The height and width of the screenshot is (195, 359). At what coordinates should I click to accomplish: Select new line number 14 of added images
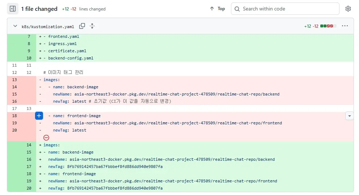[x=29, y=145]
